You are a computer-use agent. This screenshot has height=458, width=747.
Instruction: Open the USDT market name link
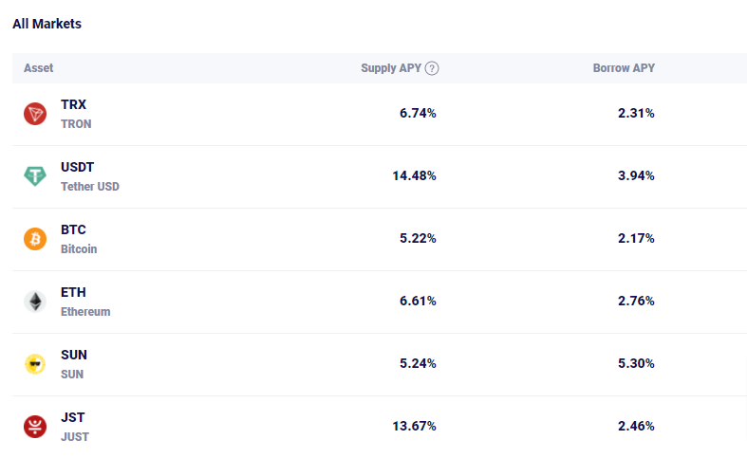77,167
